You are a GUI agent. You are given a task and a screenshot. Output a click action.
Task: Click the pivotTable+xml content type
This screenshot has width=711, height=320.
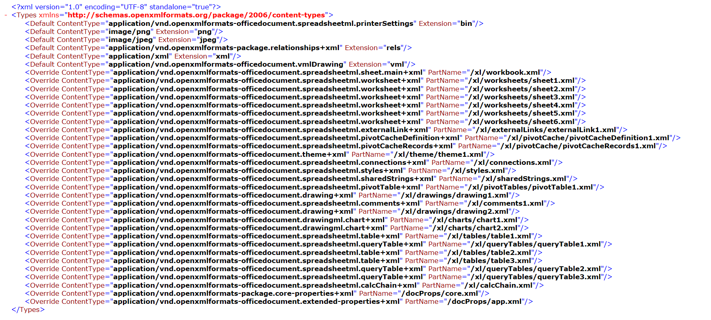[267, 187]
